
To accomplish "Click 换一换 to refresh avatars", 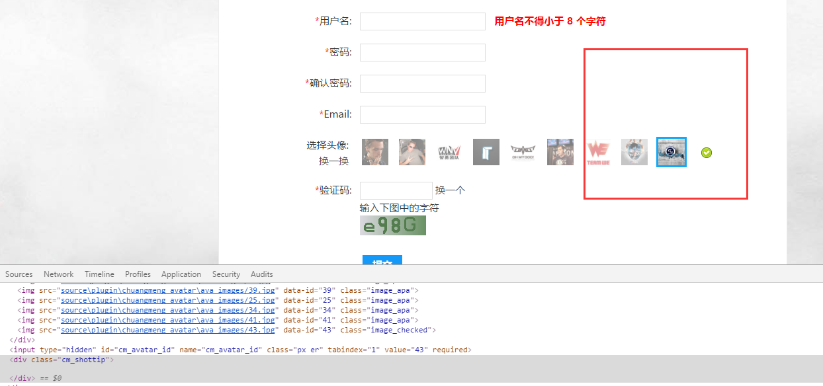I will [x=333, y=161].
